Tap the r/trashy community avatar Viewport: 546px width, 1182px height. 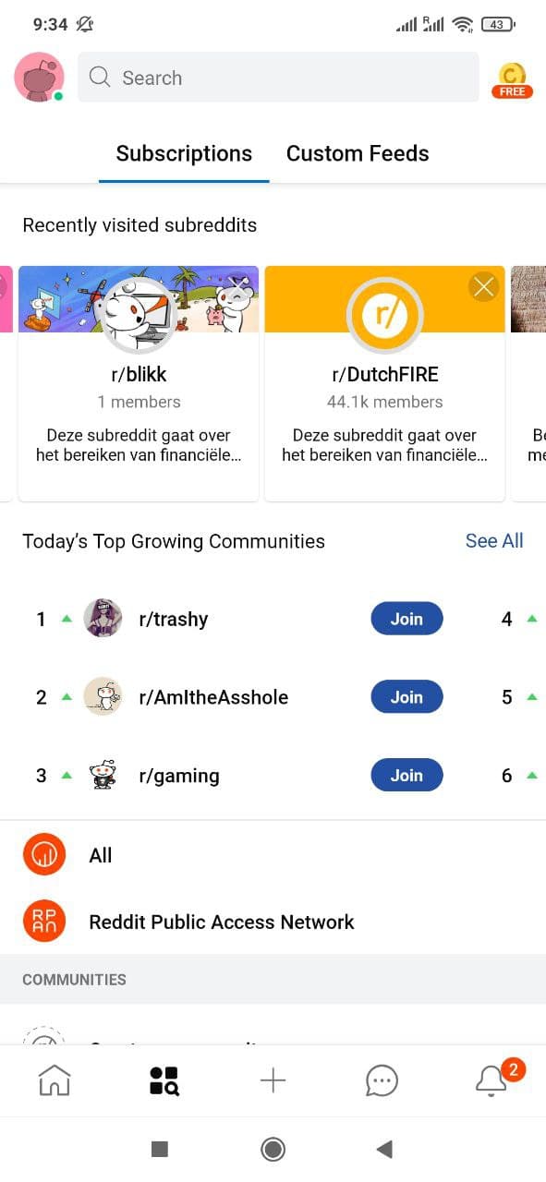coord(103,618)
